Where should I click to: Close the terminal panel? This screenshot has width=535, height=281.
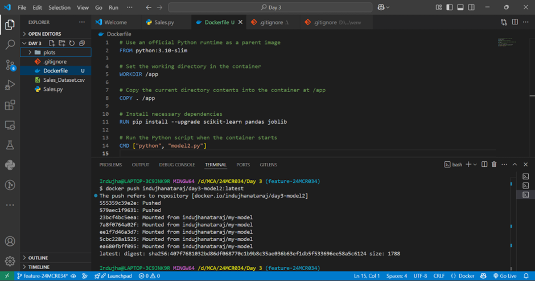click(525, 164)
